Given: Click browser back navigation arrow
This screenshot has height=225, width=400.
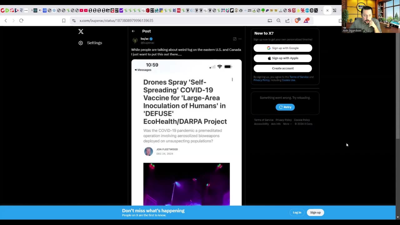Looking at the screenshot, I should (6, 21).
